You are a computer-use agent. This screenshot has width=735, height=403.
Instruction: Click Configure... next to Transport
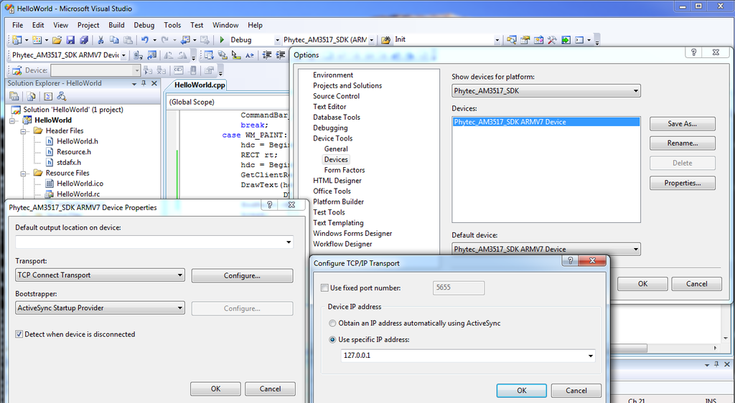(x=242, y=275)
